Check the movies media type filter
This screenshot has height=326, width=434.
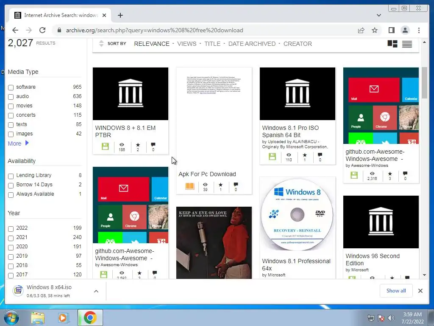pos(11,106)
